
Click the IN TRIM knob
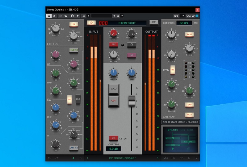coord(113,55)
